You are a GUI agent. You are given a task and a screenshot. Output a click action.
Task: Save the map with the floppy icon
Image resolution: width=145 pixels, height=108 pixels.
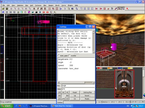tap(7, 9)
